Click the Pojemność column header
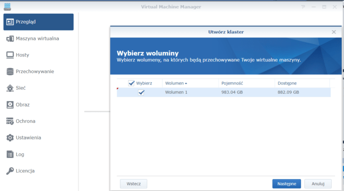The image size is (344, 191). point(246,83)
